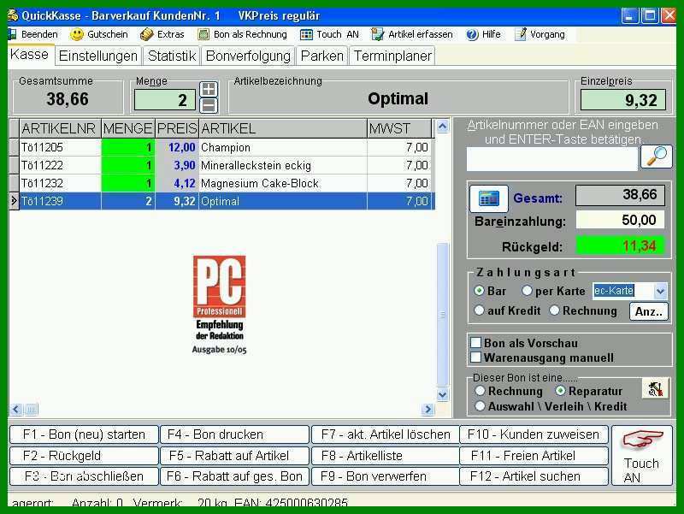Click the repair tools icon

point(655,388)
